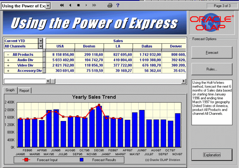239x168 pixels.
Task: Click the 2 400K axis label
Action: pos(10,102)
